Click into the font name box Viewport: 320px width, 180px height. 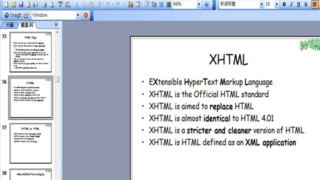[239, 4]
